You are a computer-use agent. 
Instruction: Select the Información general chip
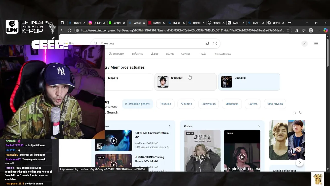point(137,104)
